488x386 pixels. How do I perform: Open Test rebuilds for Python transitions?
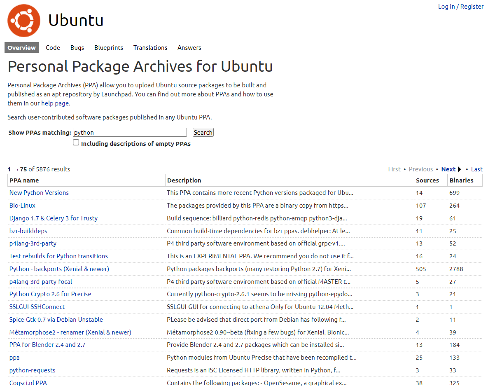(58, 256)
